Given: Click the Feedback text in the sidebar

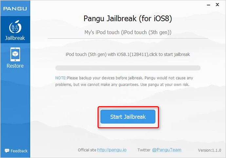Looking at the screenshot, I should [19, 151].
